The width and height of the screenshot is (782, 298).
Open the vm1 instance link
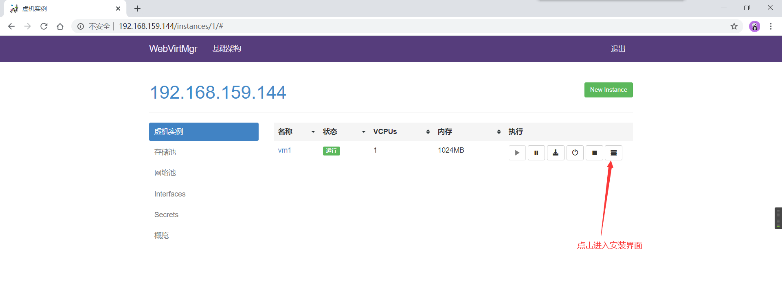click(x=284, y=150)
